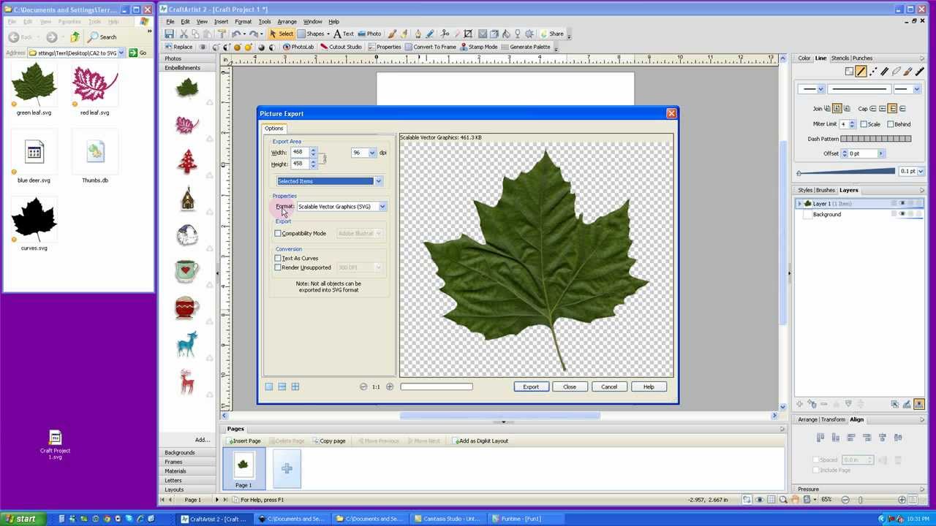Viewport: 936px width, 526px height.
Task: Select the Page 1 thumbnail
Action: point(243,468)
